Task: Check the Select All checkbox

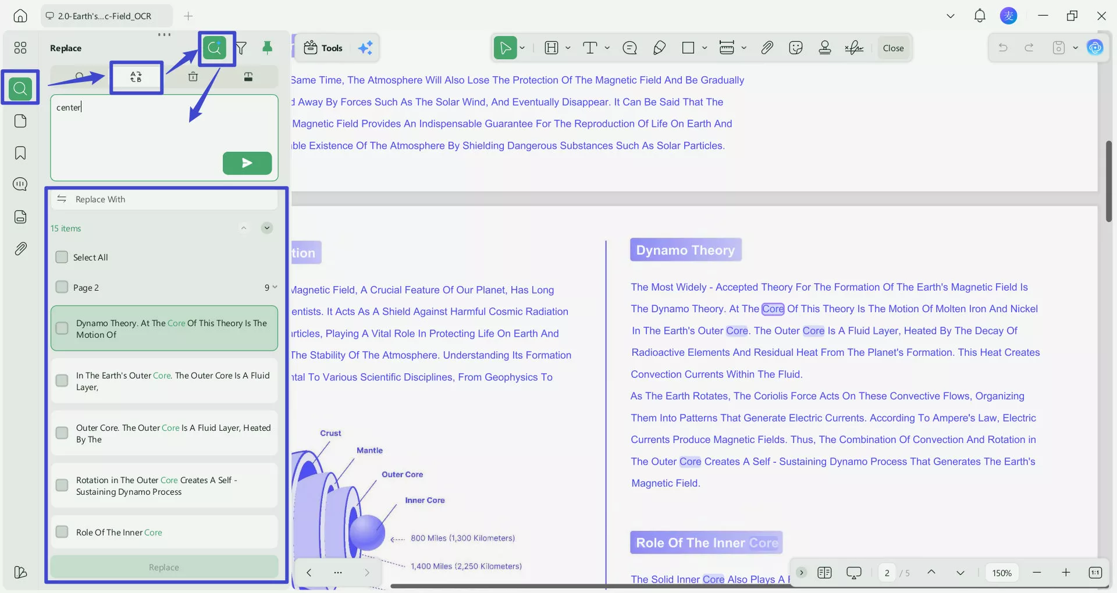Action: pos(62,257)
